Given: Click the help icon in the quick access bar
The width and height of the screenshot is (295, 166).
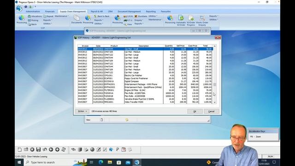Looking at the screenshot, I should [x=26, y=6].
